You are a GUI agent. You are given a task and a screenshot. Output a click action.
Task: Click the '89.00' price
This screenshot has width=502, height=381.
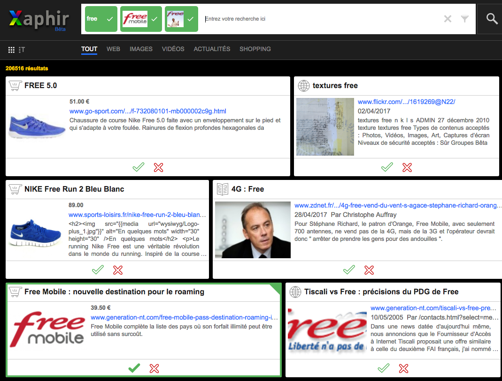pos(76,205)
